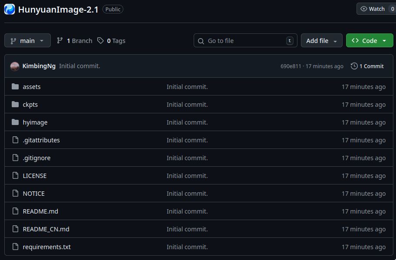The height and width of the screenshot is (260, 396).
Task: Open the commit hash 690e811 link
Action: point(290,66)
